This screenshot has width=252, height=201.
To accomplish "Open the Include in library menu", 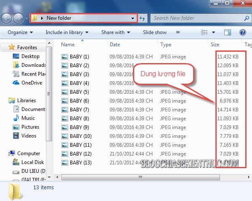I will coord(67,32).
